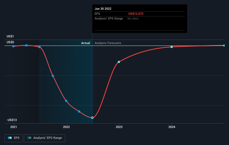This screenshot has width=229, height=145.
Task: Click the No data range value
Action: coord(133,19)
